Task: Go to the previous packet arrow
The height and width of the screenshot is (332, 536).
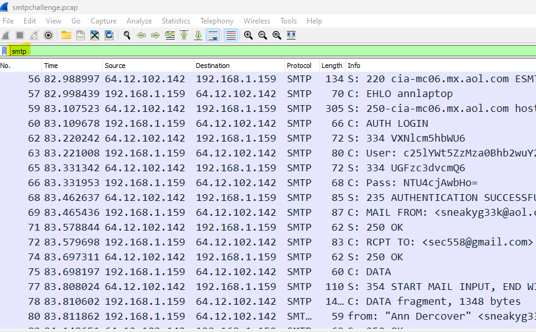Action: click(x=141, y=35)
